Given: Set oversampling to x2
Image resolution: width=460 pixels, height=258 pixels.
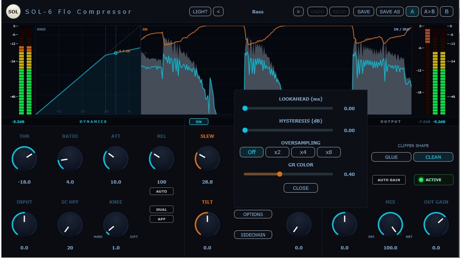Looking at the screenshot, I should click(277, 152).
